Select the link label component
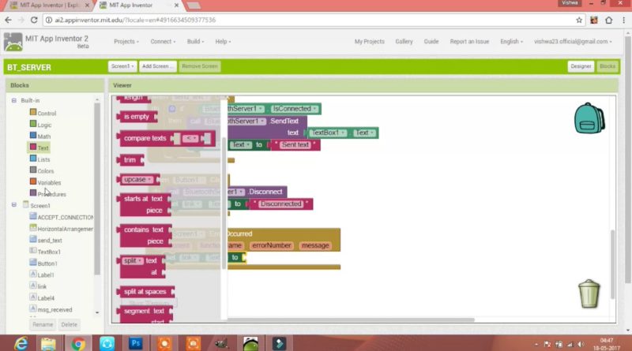This screenshot has width=632, height=351. [x=42, y=286]
